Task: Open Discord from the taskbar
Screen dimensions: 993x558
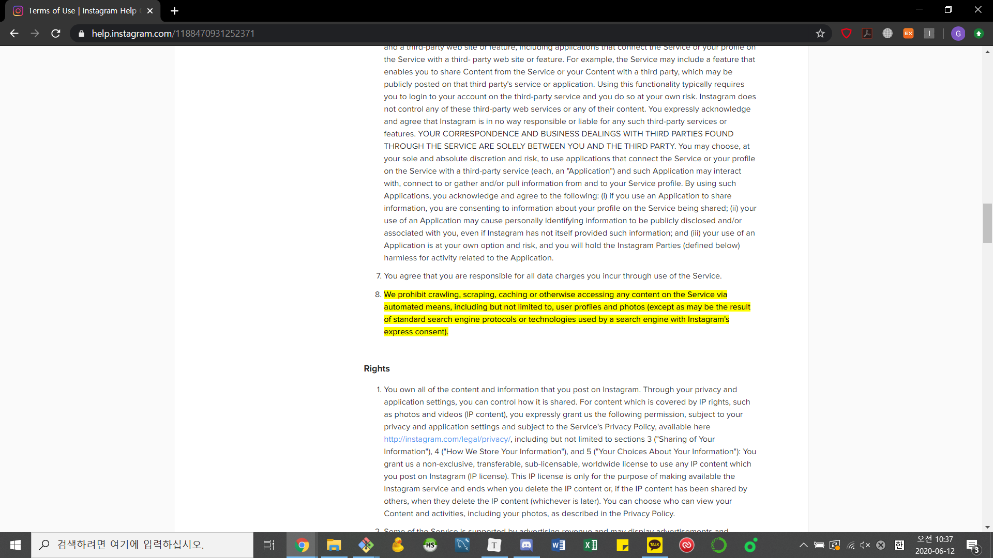Action: pos(526,545)
